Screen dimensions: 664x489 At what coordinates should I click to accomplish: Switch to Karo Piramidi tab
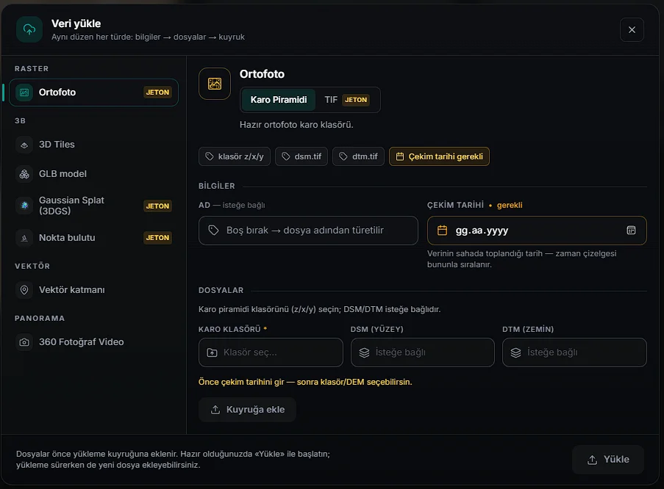[279, 100]
